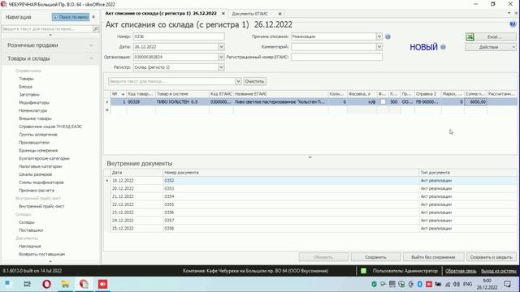520x292 pixels.
Task: Click the ENG language indicator
Action: [x=467, y=284]
